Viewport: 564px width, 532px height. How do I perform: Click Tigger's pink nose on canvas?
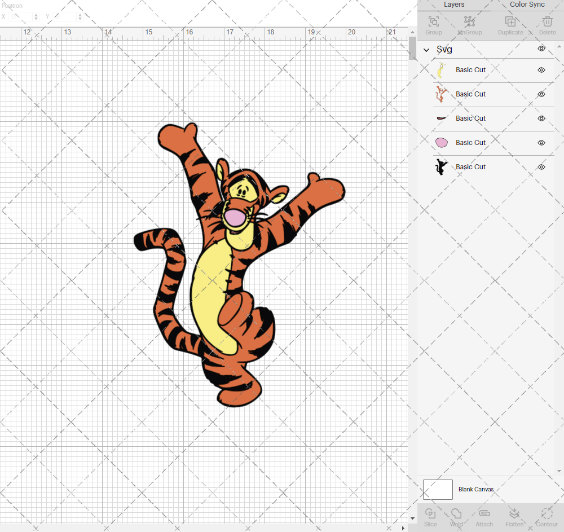click(x=235, y=218)
